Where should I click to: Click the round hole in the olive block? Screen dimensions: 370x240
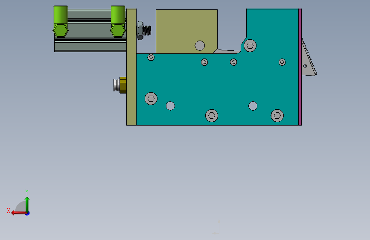click(200, 46)
